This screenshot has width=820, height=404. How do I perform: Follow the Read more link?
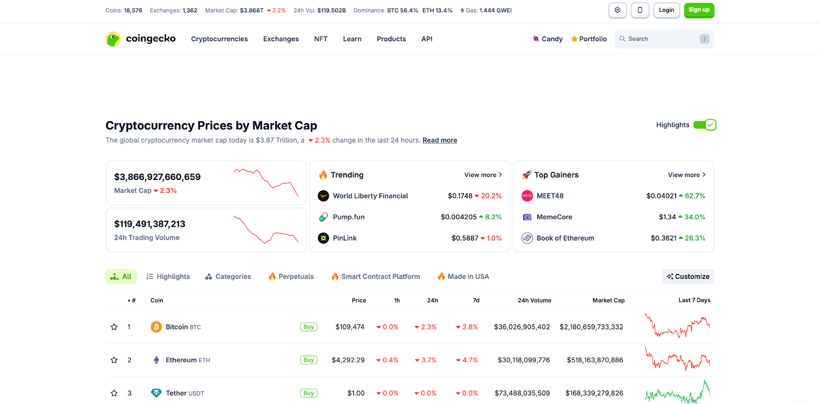coord(440,140)
